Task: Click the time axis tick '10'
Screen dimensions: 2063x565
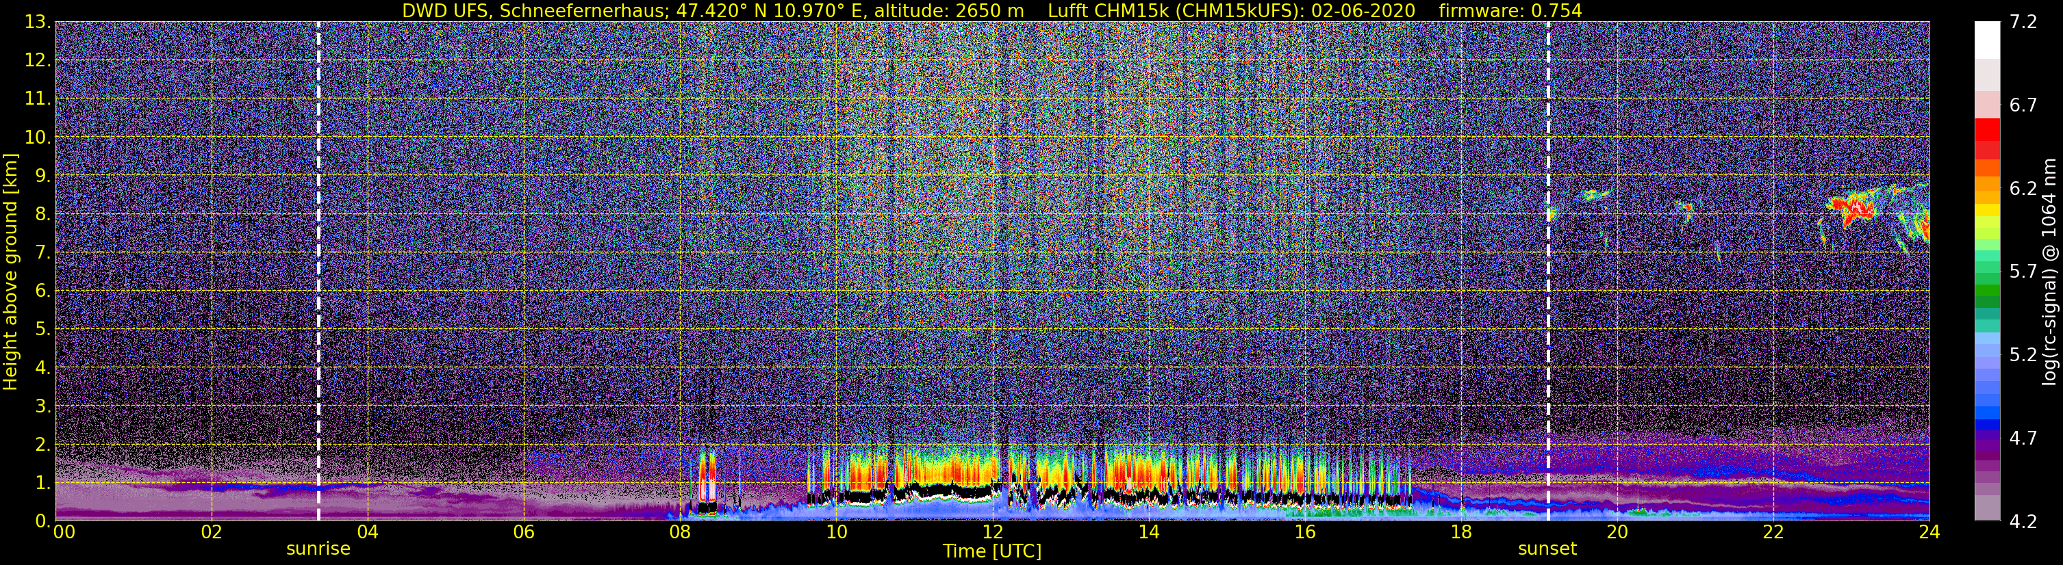Action: coord(836,531)
